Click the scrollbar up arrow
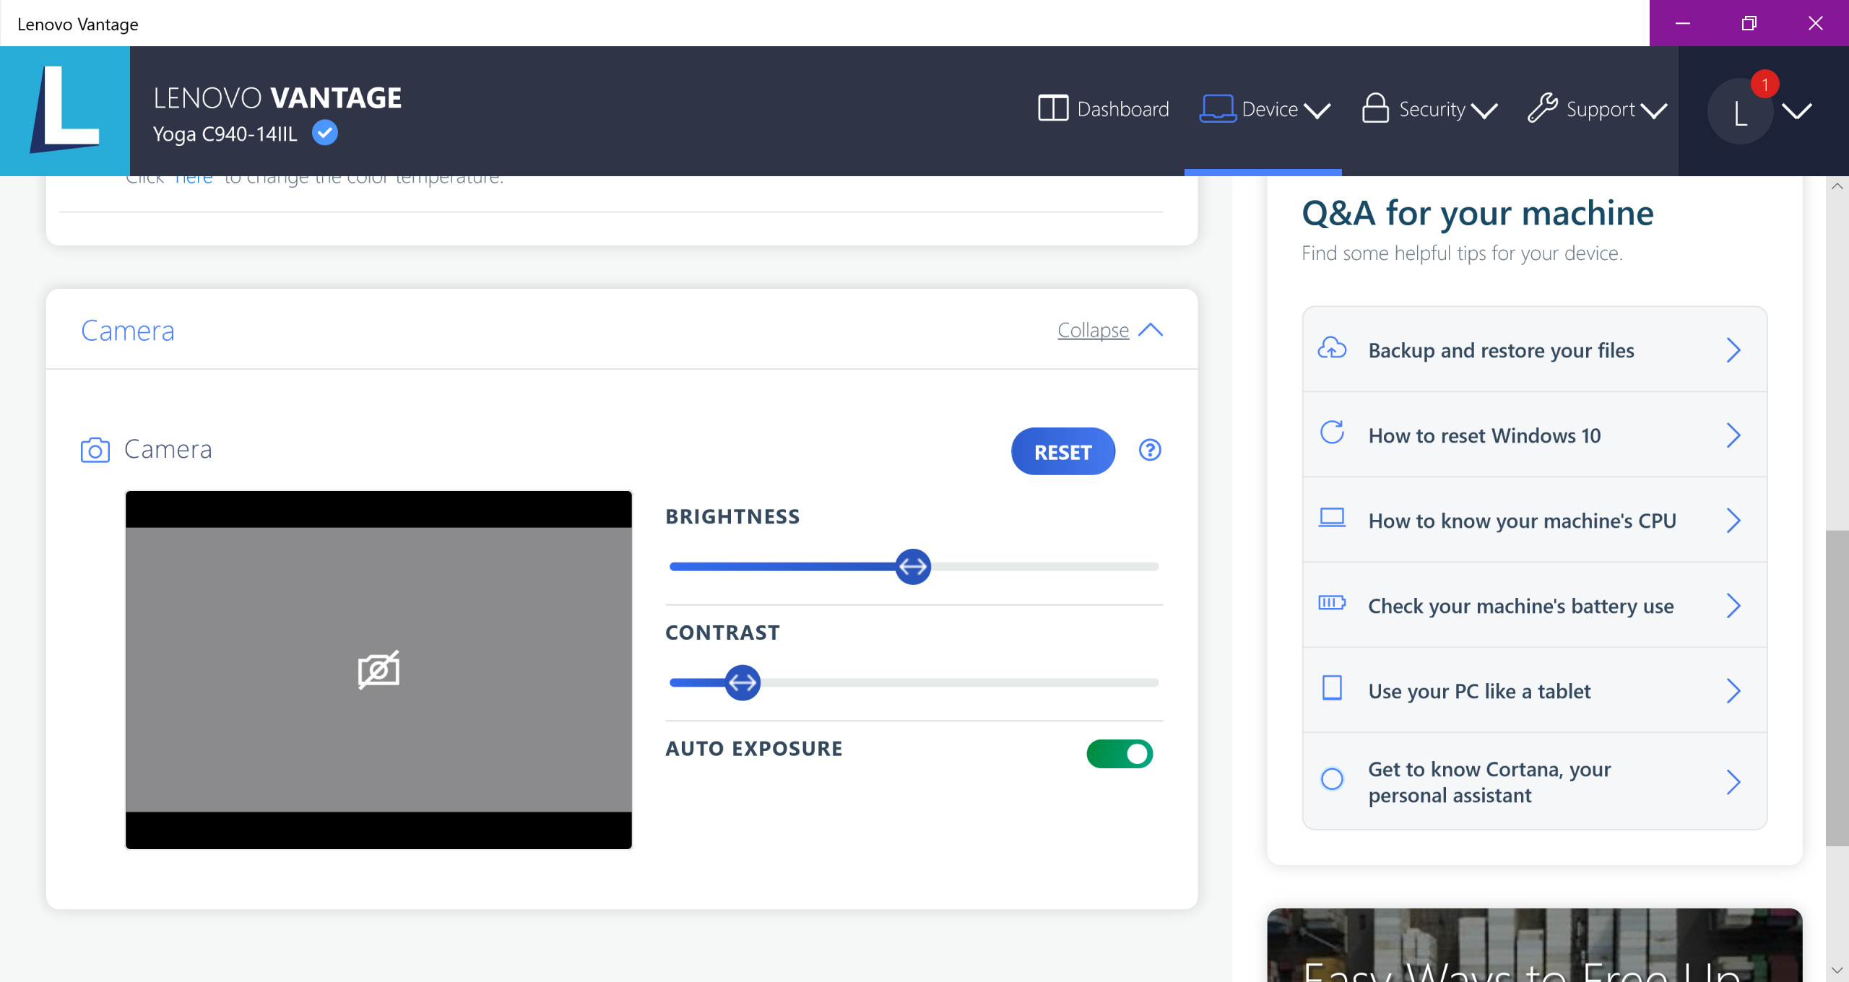Image resolution: width=1849 pixels, height=982 pixels. click(1837, 186)
